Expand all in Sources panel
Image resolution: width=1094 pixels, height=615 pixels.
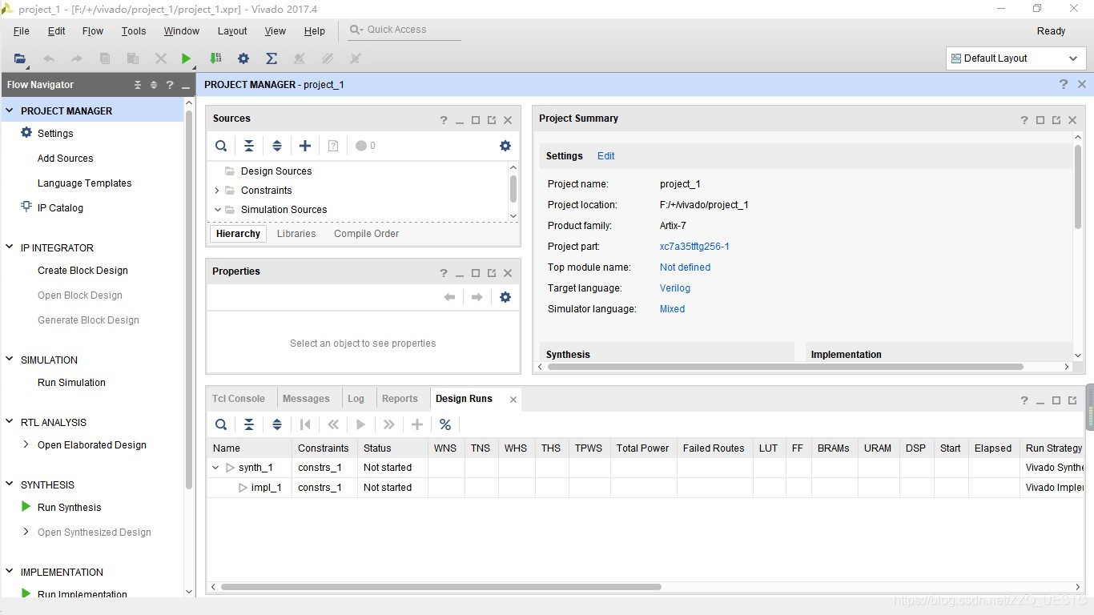[x=277, y=146]
